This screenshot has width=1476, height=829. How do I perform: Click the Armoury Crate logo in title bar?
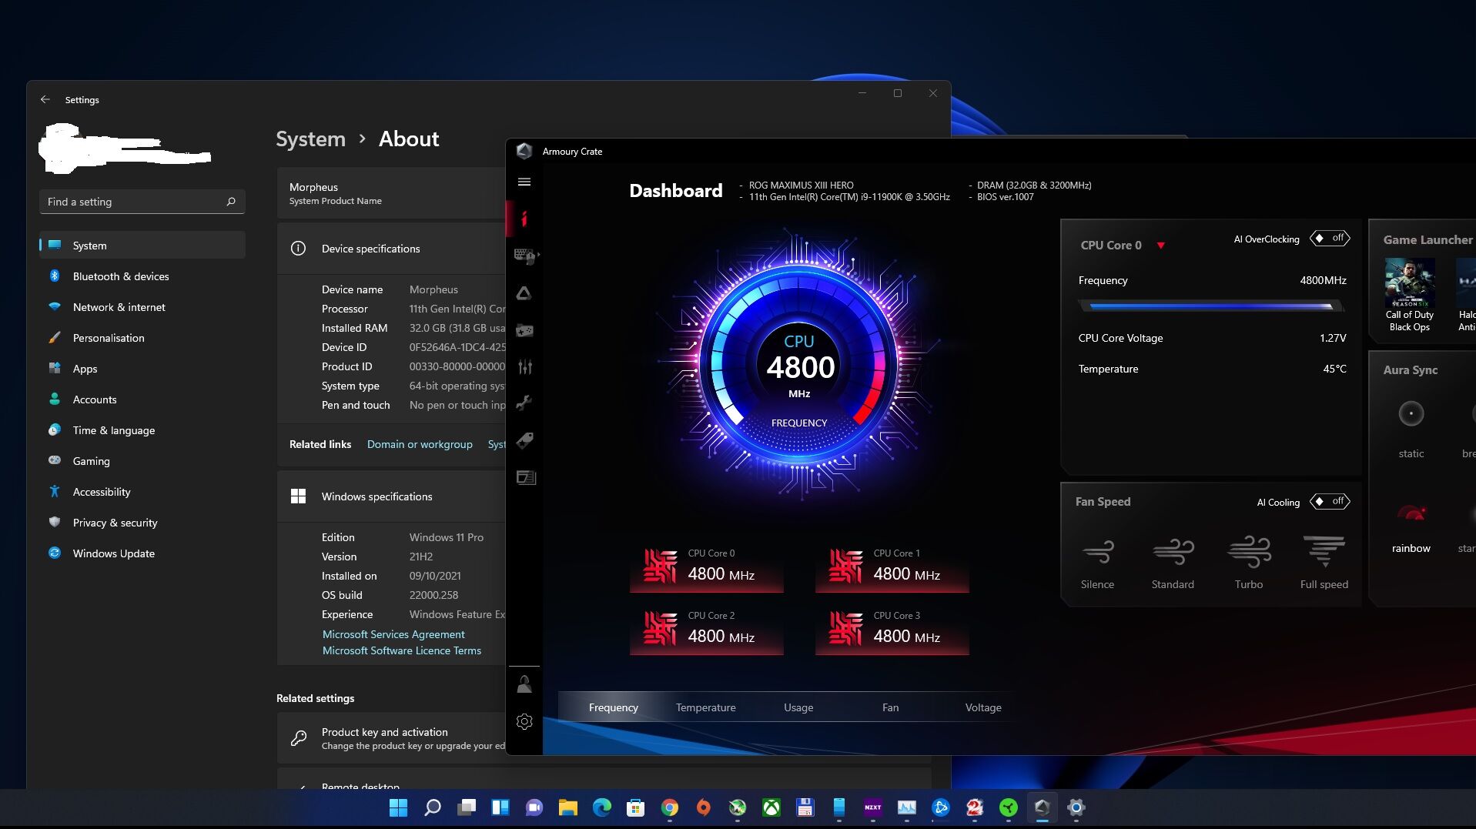tap(524, 152)
